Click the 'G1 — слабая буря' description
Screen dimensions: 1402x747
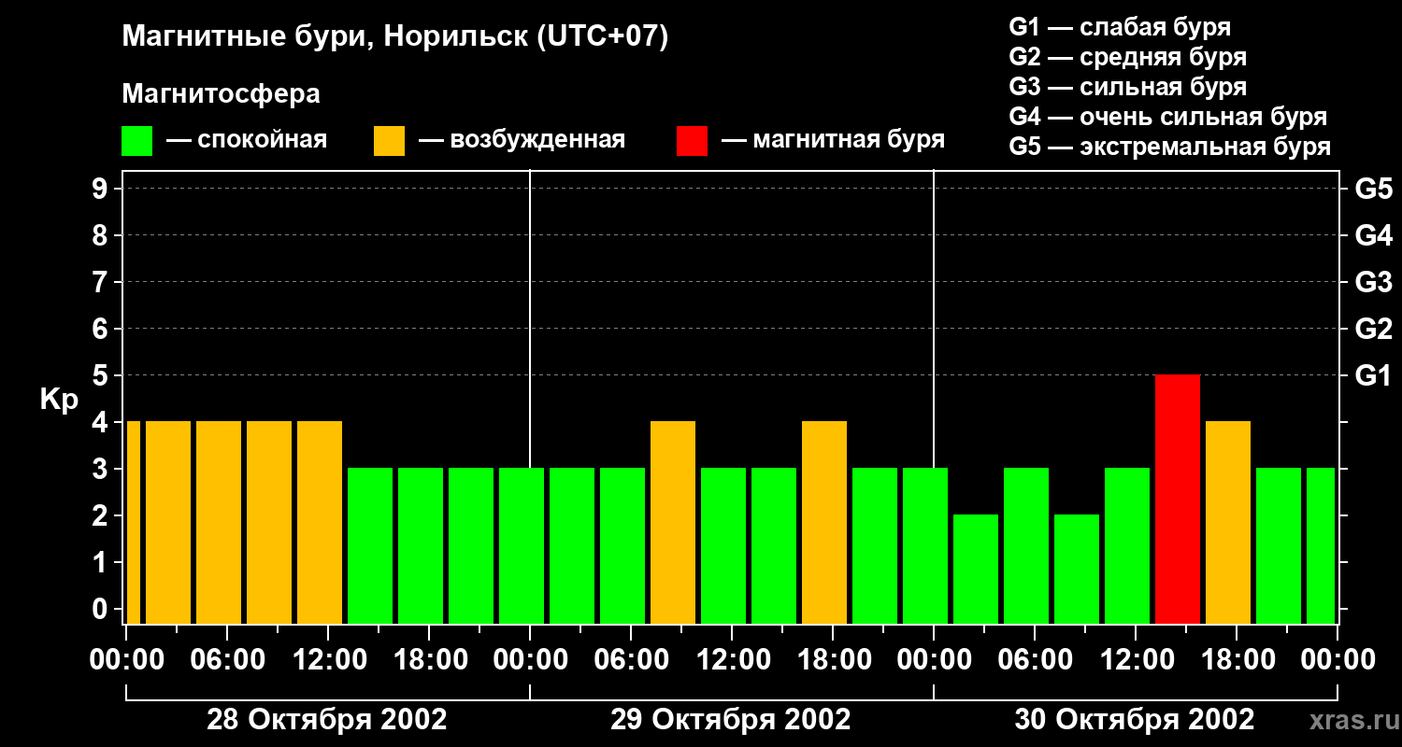(1120, 27)
